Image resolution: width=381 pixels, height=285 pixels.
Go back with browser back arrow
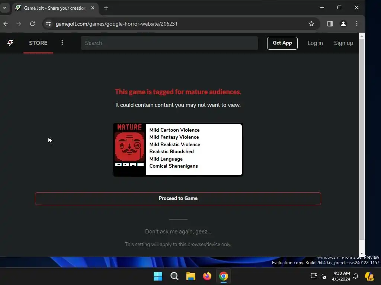[x=6, y=24]
